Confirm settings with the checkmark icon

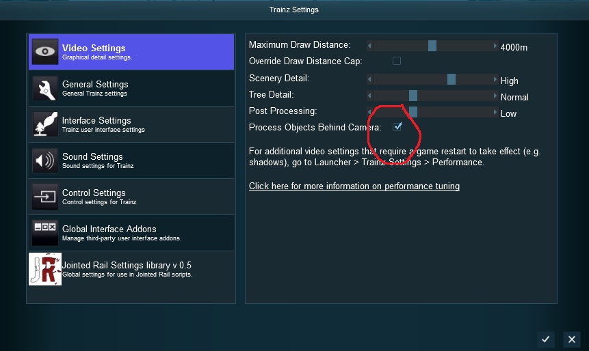point(545,339)
